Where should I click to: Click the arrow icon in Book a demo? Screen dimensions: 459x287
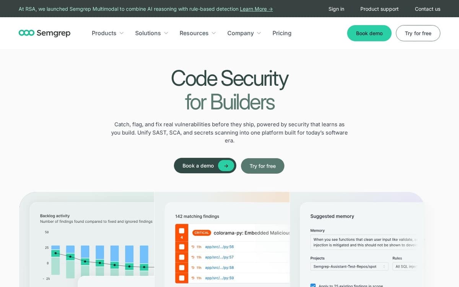pos(226,166)
